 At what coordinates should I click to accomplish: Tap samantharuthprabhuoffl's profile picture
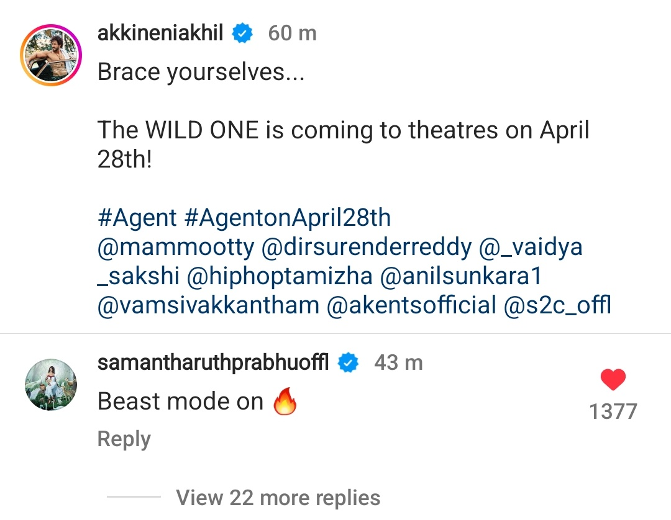tap(51, 385)
